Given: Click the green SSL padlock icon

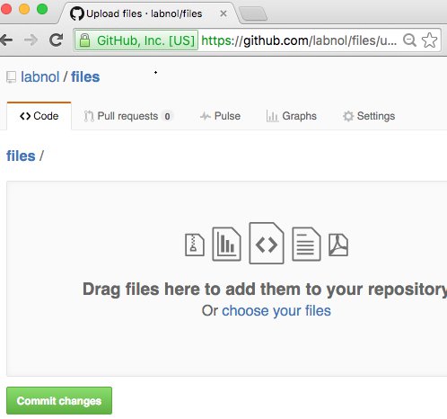Looking at the screenshot, I should pyautogui.click(x=84, y=40).
